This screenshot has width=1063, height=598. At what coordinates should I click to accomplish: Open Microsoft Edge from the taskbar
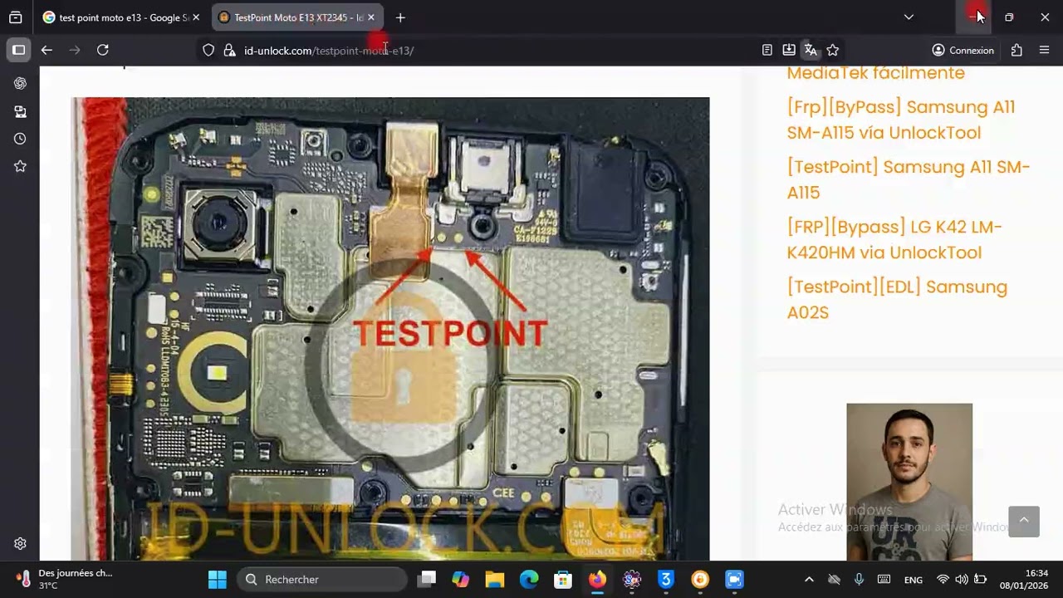pyautogui.click(x=529, y=580)
